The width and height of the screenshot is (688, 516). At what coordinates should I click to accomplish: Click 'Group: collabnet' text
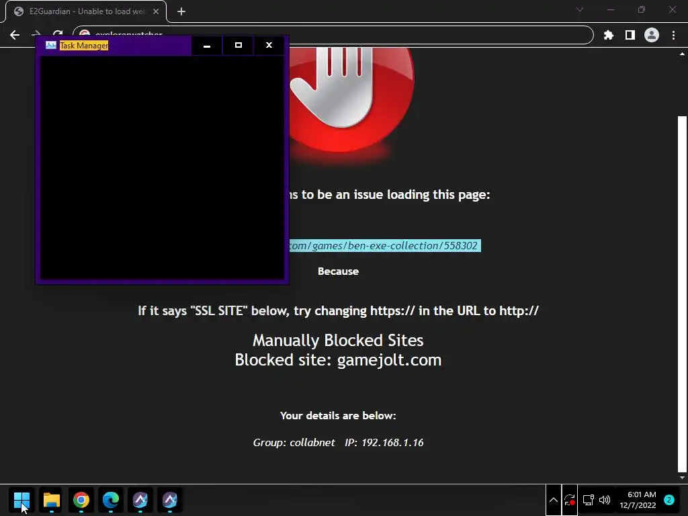coord(294,442)
